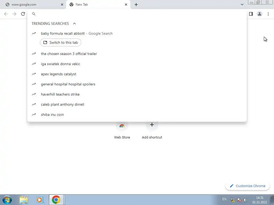Image resolution: width=274 pixels, height=205 pixels.
Task: Open the profile avatar icon
Action: pyautogui.click(x=260, y=14)
